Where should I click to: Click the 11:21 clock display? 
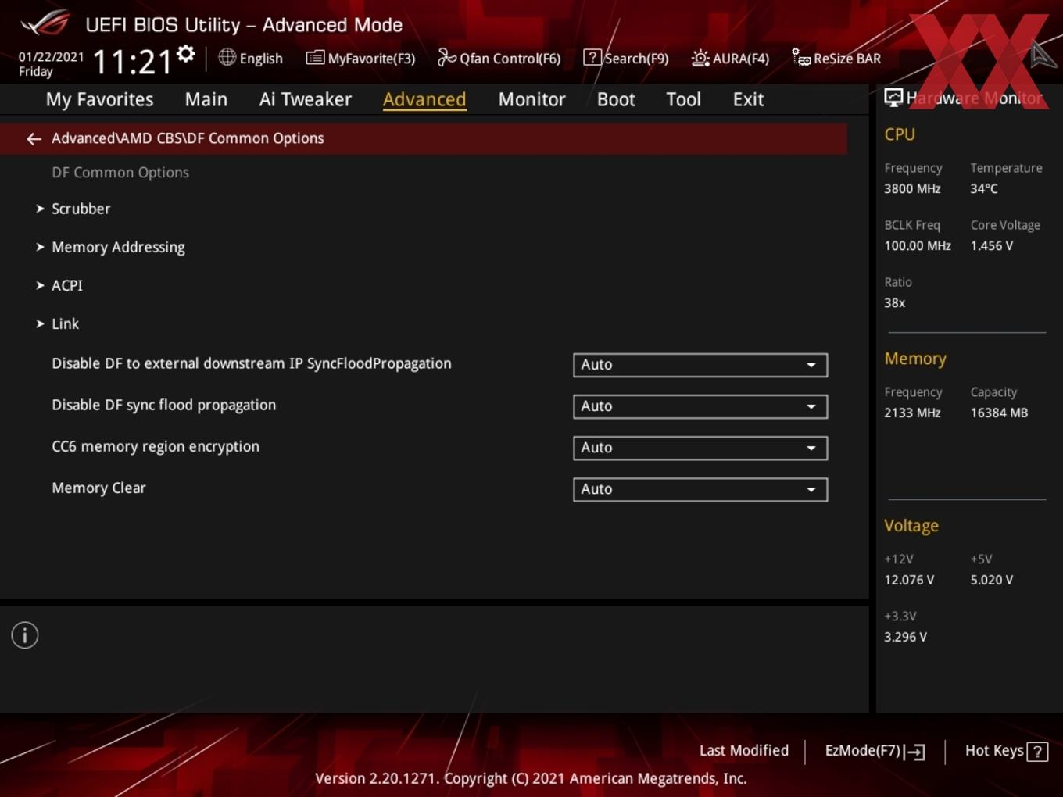coord(132,63)
